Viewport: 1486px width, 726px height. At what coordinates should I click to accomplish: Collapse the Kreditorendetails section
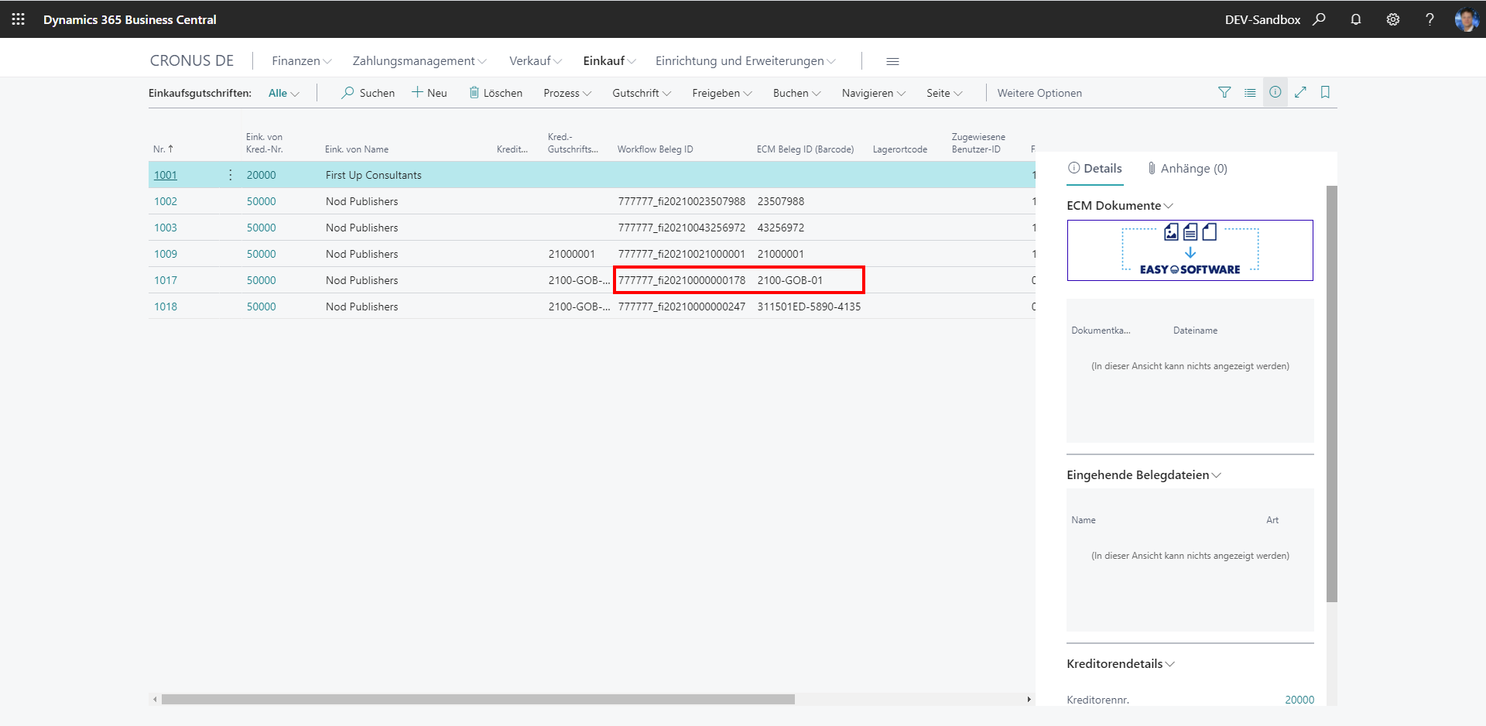1121,663
